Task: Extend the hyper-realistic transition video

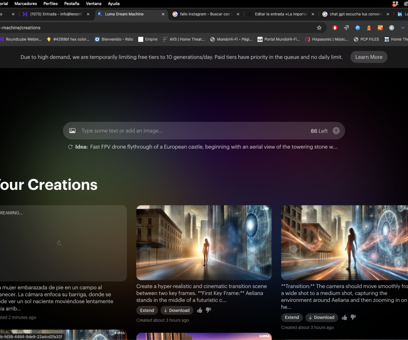Action: tap(147, 310)
